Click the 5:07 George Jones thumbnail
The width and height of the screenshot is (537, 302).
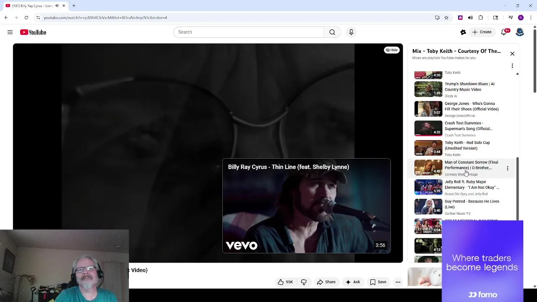pyautogui.click(x=428, y=109)
